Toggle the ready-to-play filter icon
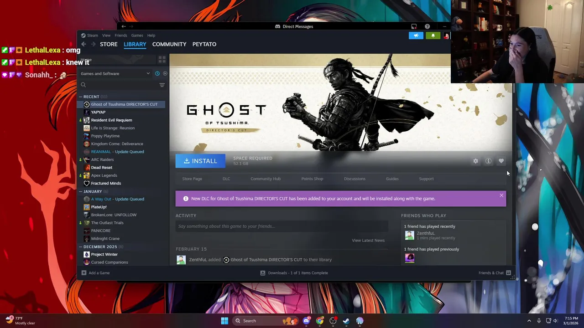This screenshot has width=584, height=328. point(165,73)
